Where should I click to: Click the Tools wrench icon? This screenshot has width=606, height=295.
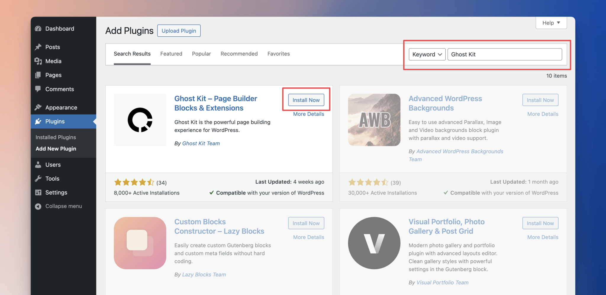[x=38, y=178]
